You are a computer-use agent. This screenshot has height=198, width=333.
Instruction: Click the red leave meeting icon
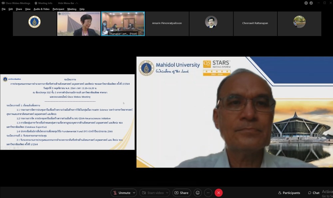[218, 193]
